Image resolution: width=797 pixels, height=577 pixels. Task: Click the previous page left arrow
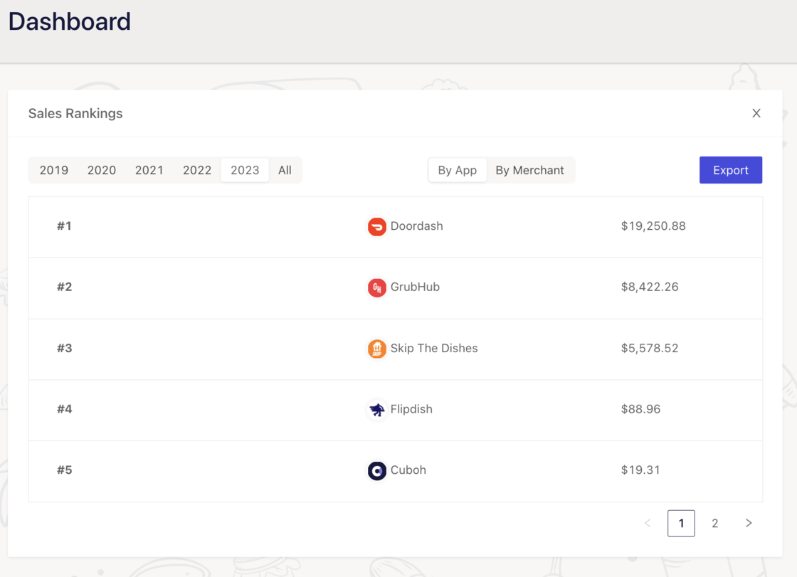tap(648, 524)
